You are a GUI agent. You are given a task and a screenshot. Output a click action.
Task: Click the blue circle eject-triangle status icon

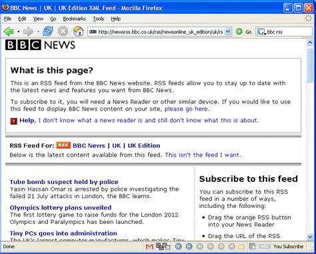coord(189,246)
